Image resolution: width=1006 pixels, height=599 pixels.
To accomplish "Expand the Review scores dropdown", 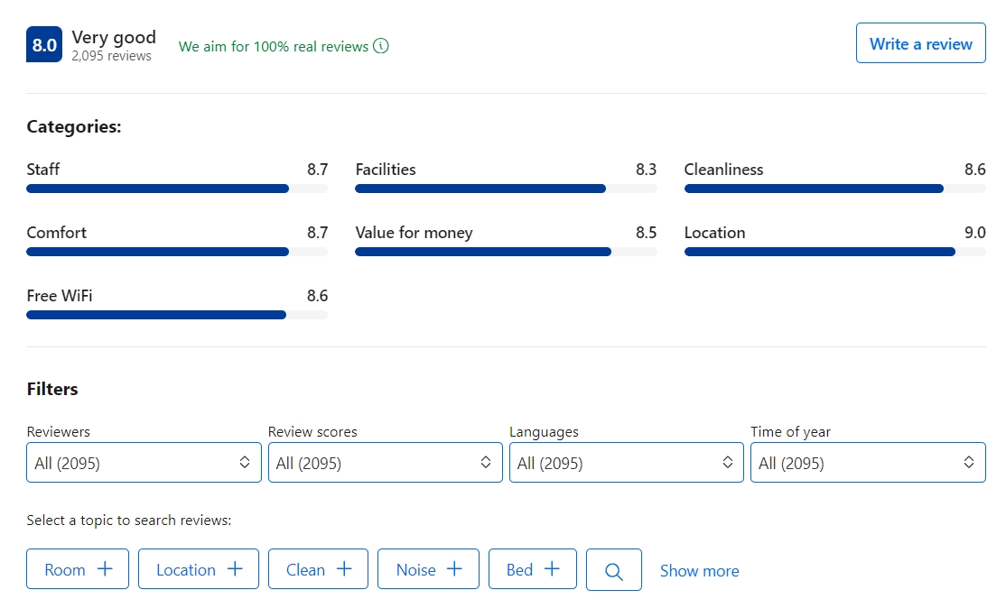I will point(385,463).
